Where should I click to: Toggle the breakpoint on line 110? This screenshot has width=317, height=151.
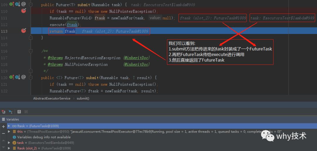(24, 11)
